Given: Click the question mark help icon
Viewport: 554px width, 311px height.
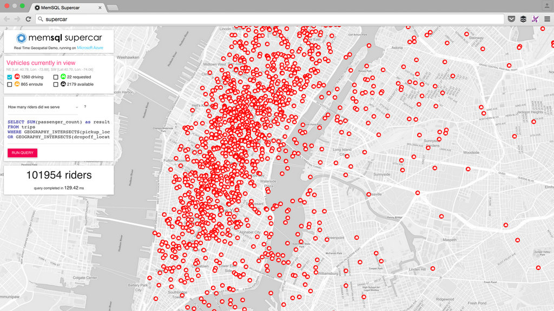Looking at the screenshot, I should 85,106.
